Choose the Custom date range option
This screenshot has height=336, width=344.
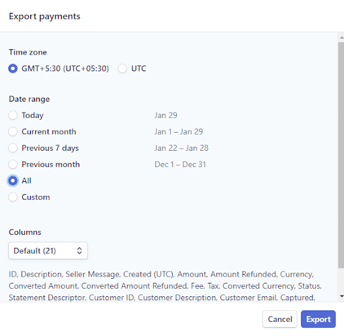[x=13, y=197]
